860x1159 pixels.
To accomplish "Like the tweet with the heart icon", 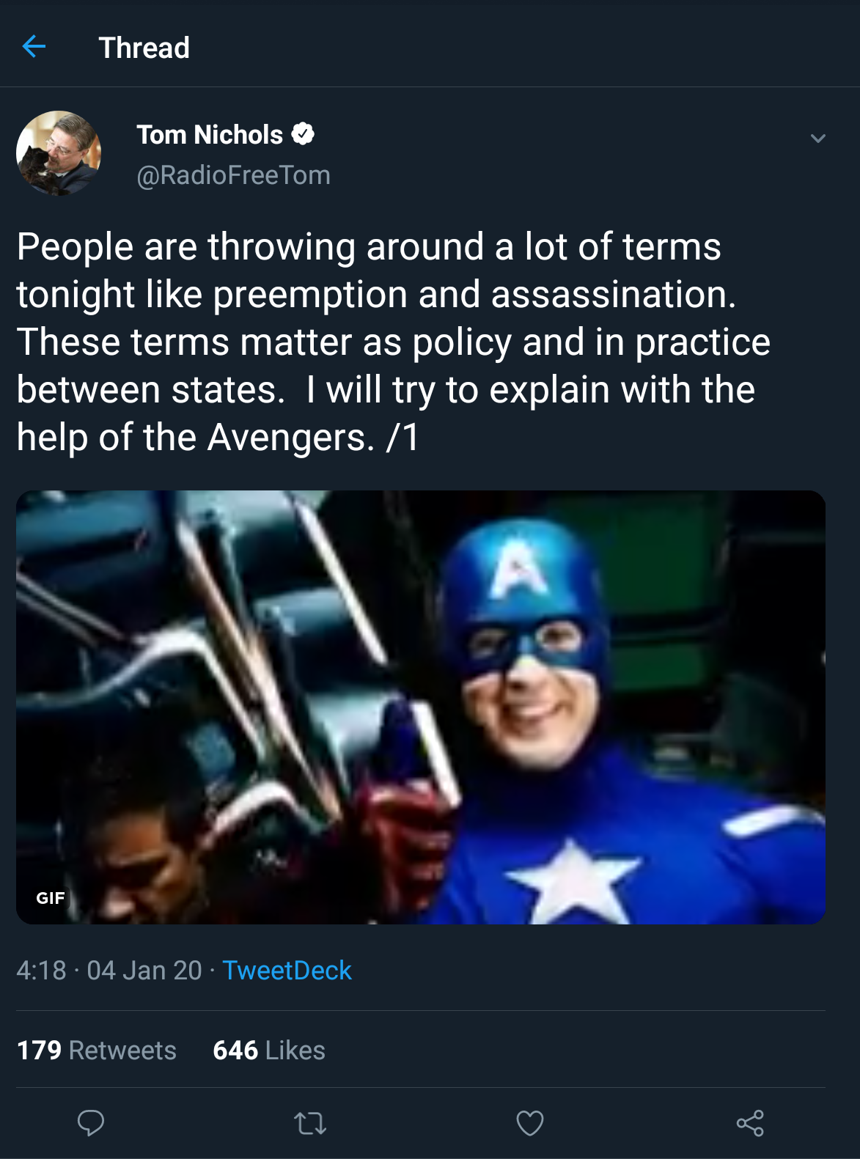I will click(529, 1123).
